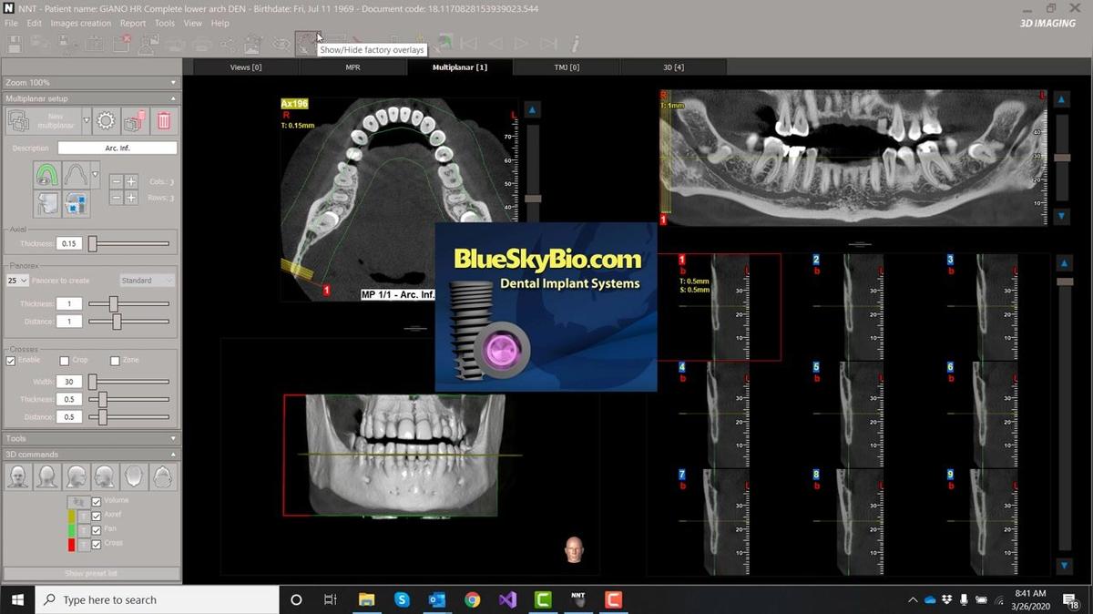Collapse the 3D commands section
1093x614 pixels.
91,455
